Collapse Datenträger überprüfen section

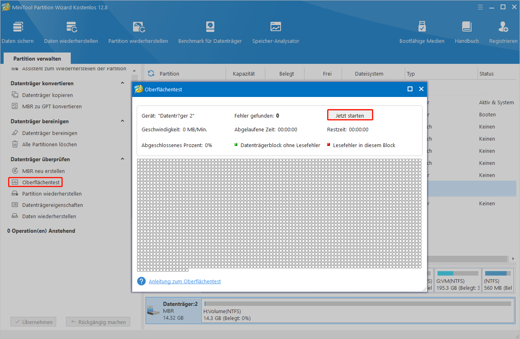pyautogui.click(x=123, y=159)
